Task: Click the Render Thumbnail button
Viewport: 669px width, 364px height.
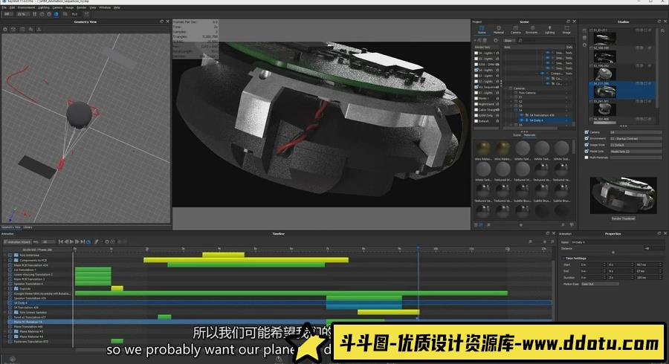Action: point(623,218)
